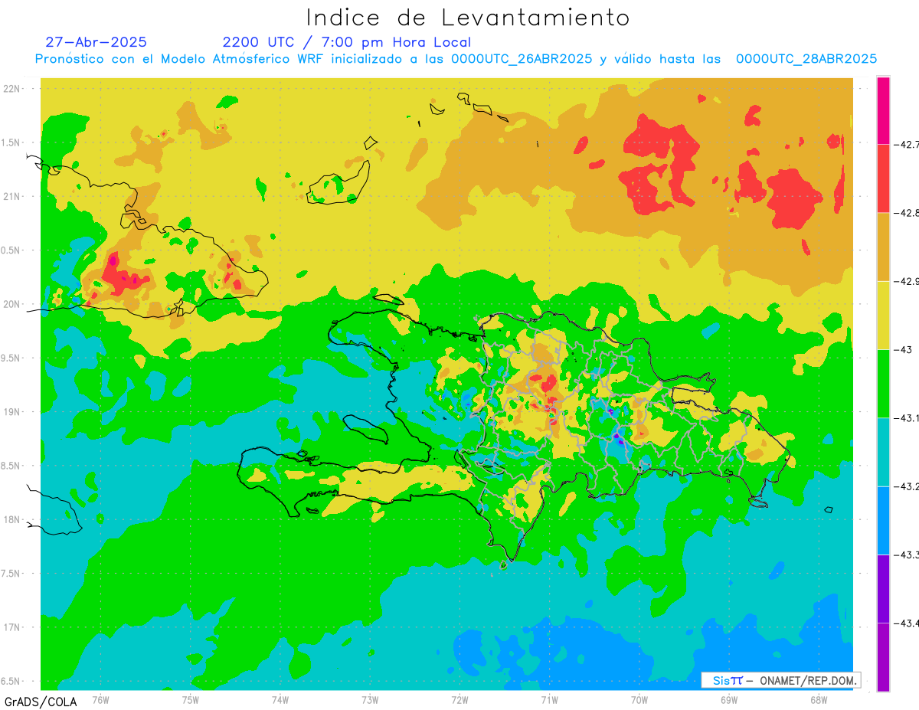This screenshot has width=919, height=710.
Task: Click the '7.5N' latitude label
Action: click(x=11, y=573)
